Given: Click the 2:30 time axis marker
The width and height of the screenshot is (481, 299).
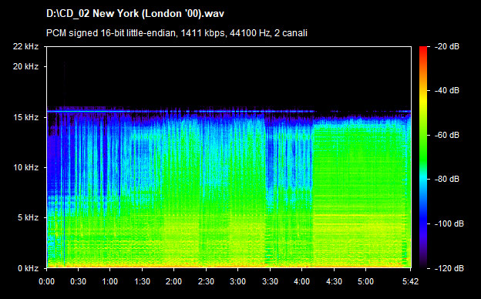Looking at the screenshot, I should point(206,281).
